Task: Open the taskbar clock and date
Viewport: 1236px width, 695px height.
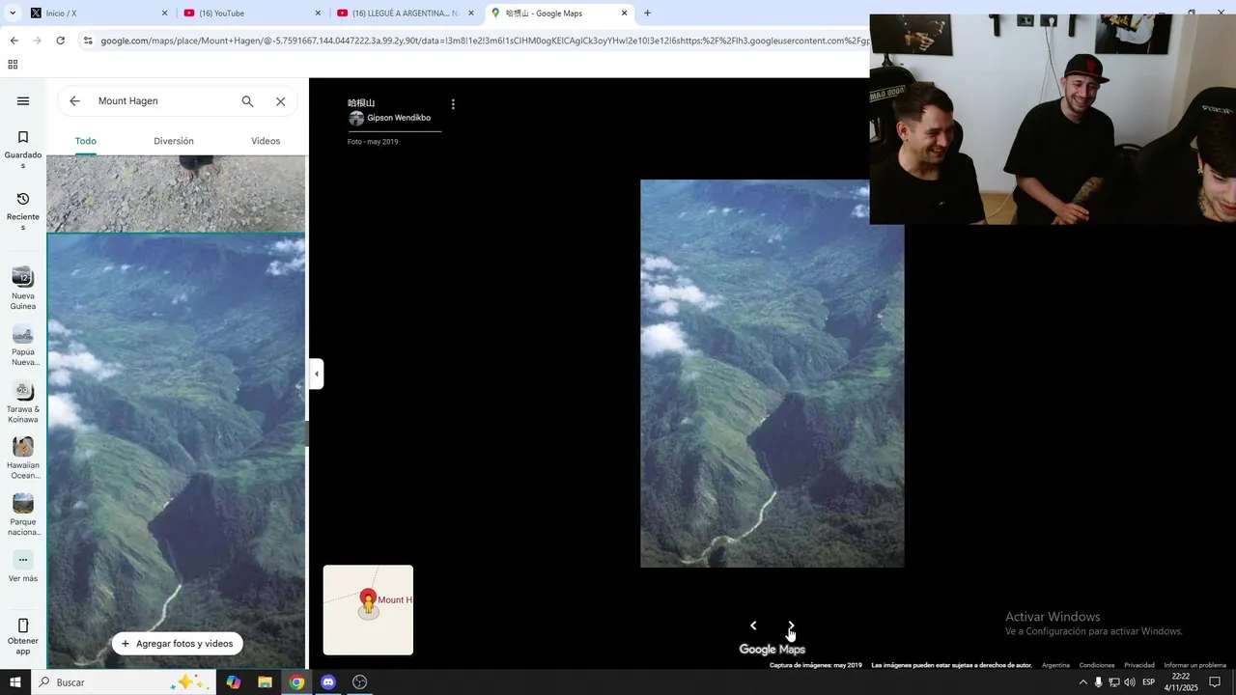Action: [1180, 682]
